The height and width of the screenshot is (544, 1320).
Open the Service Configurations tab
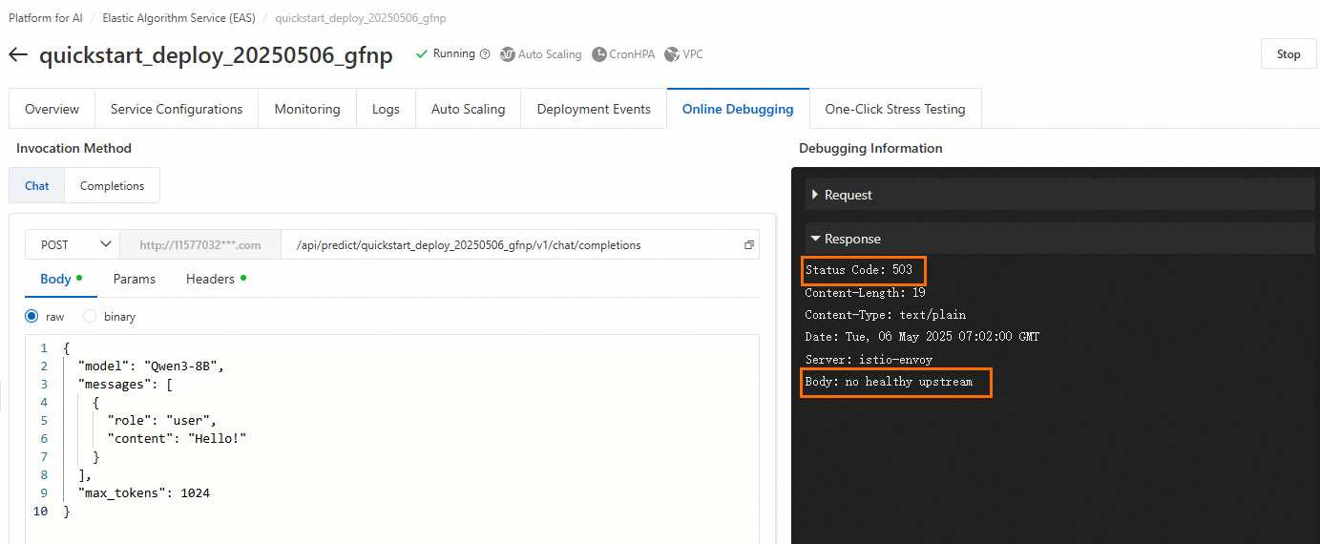coord(177,109)
